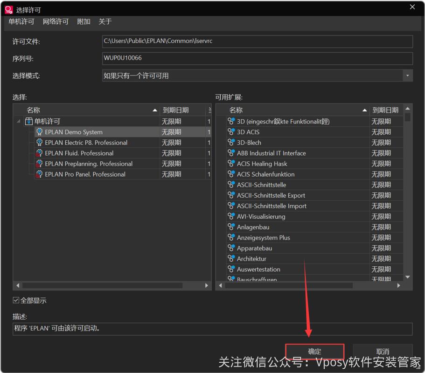Click the ACIS Healing Hask extension icon
The height and width of the screenshot is (373, 425).
click(x=231, y=164)
